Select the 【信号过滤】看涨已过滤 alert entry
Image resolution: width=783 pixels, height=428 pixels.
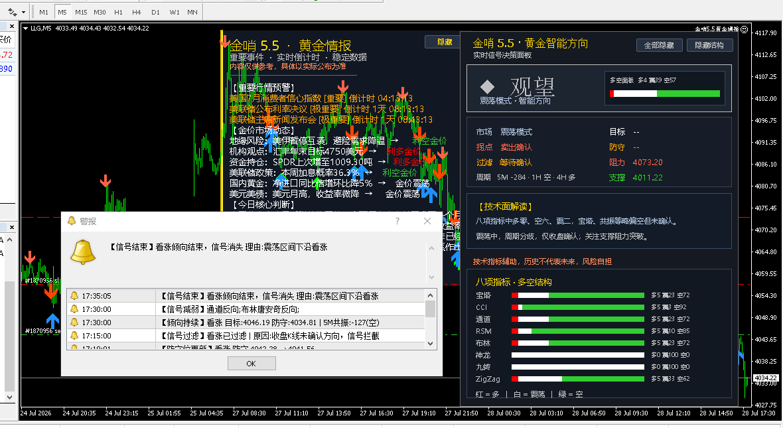coord(246,336)
